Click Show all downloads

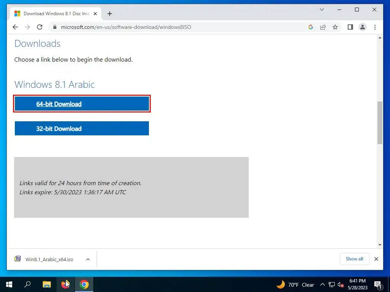coord(355,259)
